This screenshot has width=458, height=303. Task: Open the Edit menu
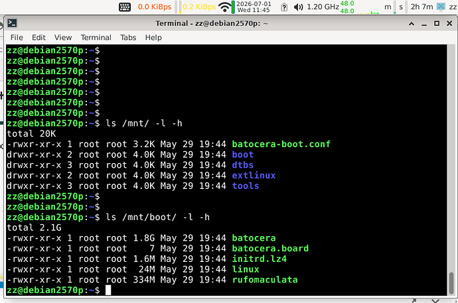pos(38,38)
